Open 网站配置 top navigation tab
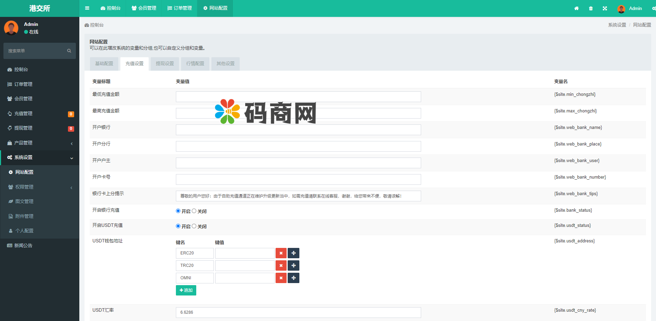 click(x=215, y=8)
